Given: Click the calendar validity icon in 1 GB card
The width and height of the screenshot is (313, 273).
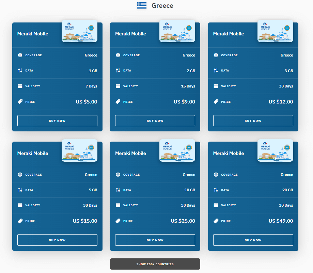Looking at the screenshot, I should (20, 86).
